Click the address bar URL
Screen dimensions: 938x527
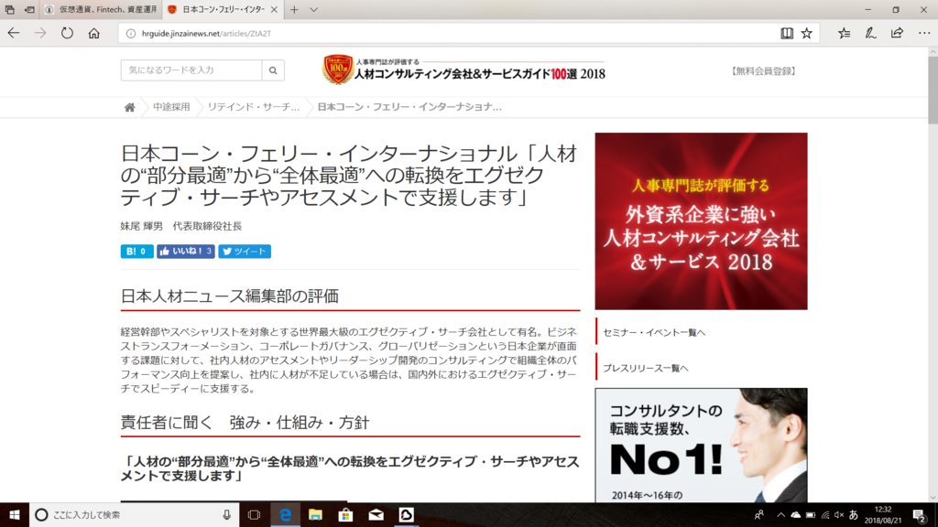[206, 34]
